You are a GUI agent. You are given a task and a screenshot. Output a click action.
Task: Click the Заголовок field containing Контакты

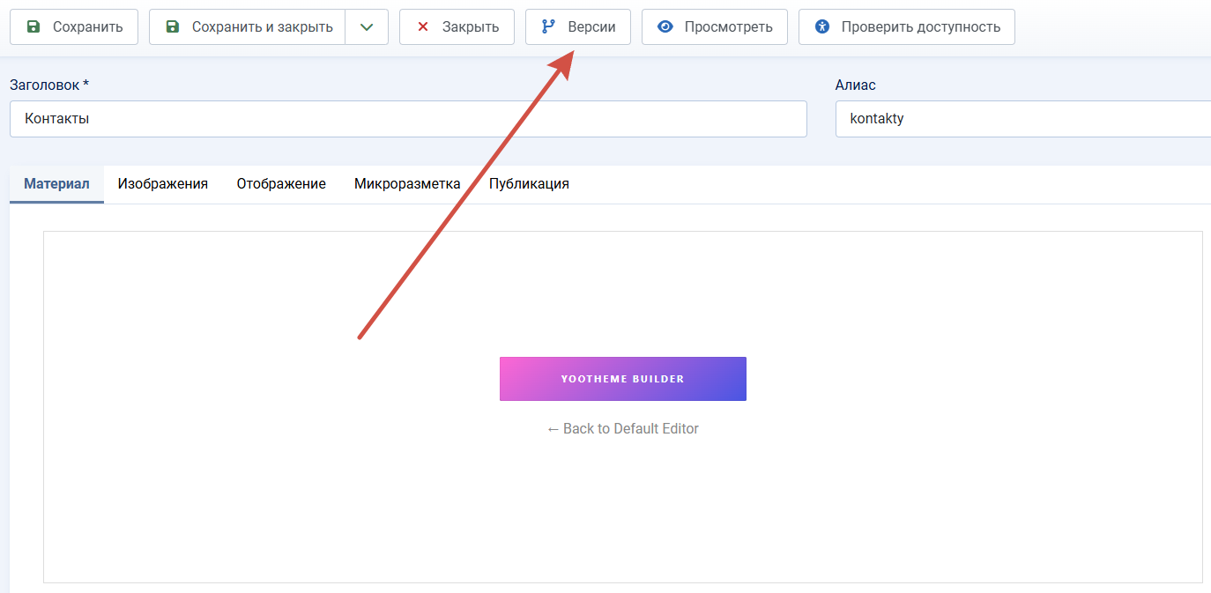coord(408,118)
